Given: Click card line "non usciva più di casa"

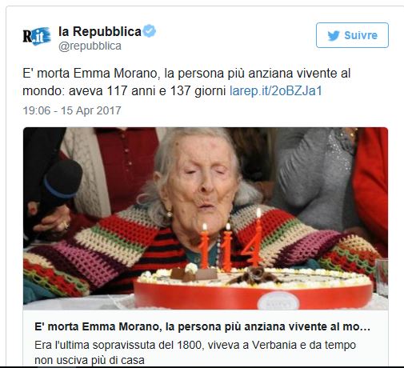Looking at the screenshot, I should (90, 360).
